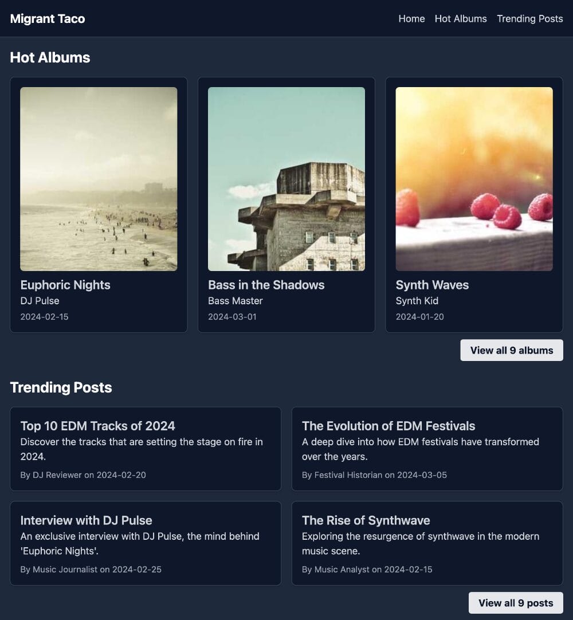The width and height of the screenshot is (573, 620).
Task: Open the Bass in the Shadows building cover
Action: pos(286,179)
